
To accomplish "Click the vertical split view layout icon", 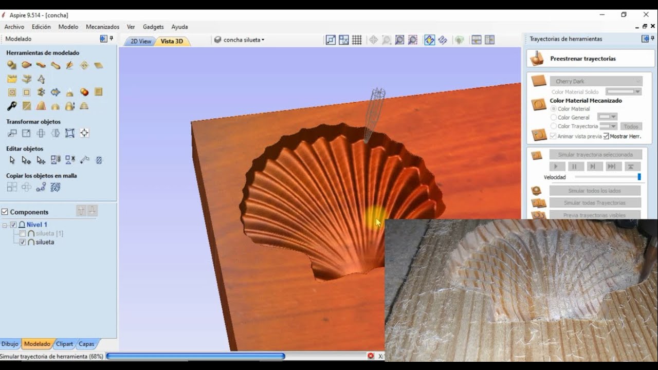I will pos(489,40).
